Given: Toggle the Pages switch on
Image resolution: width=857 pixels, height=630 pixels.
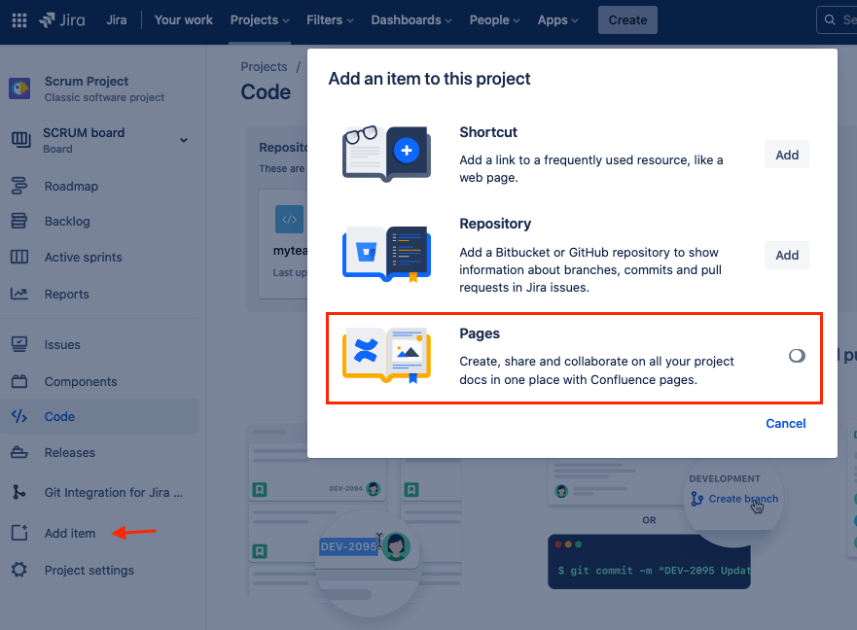Looking at the screenshot, I should click(797, 356).
